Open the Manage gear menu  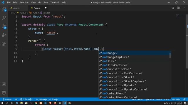tap(4, 93)
